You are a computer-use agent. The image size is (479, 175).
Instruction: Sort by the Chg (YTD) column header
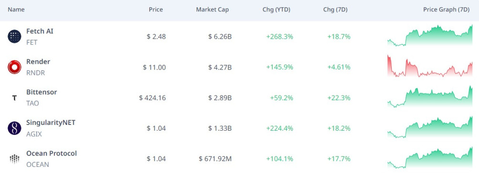276,10
